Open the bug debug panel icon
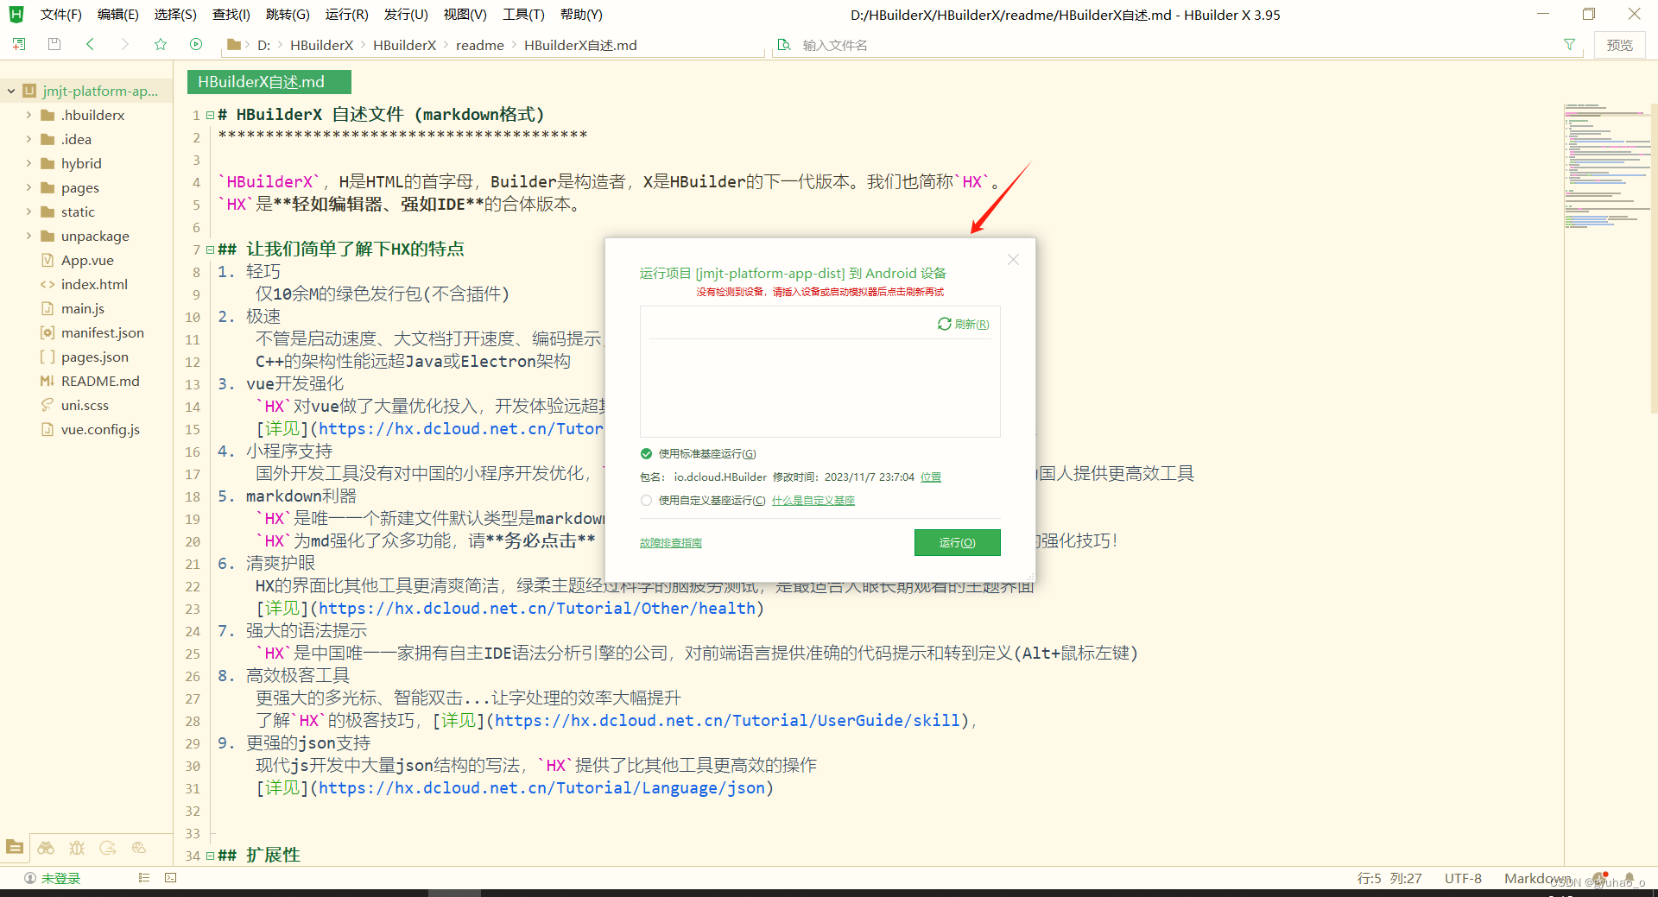The width and height of the screenshot is (1658, 897). point(77,848)
